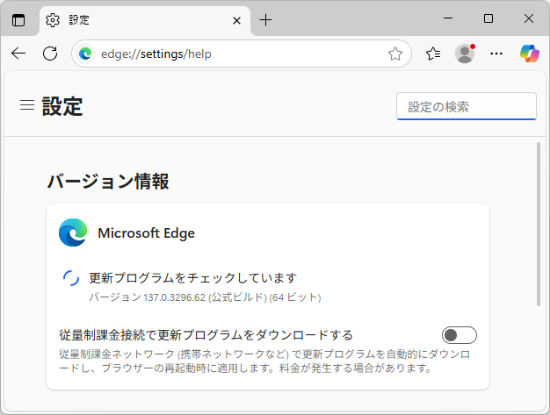Close the Edge window
550x415 pixels.
coord(529,18)
